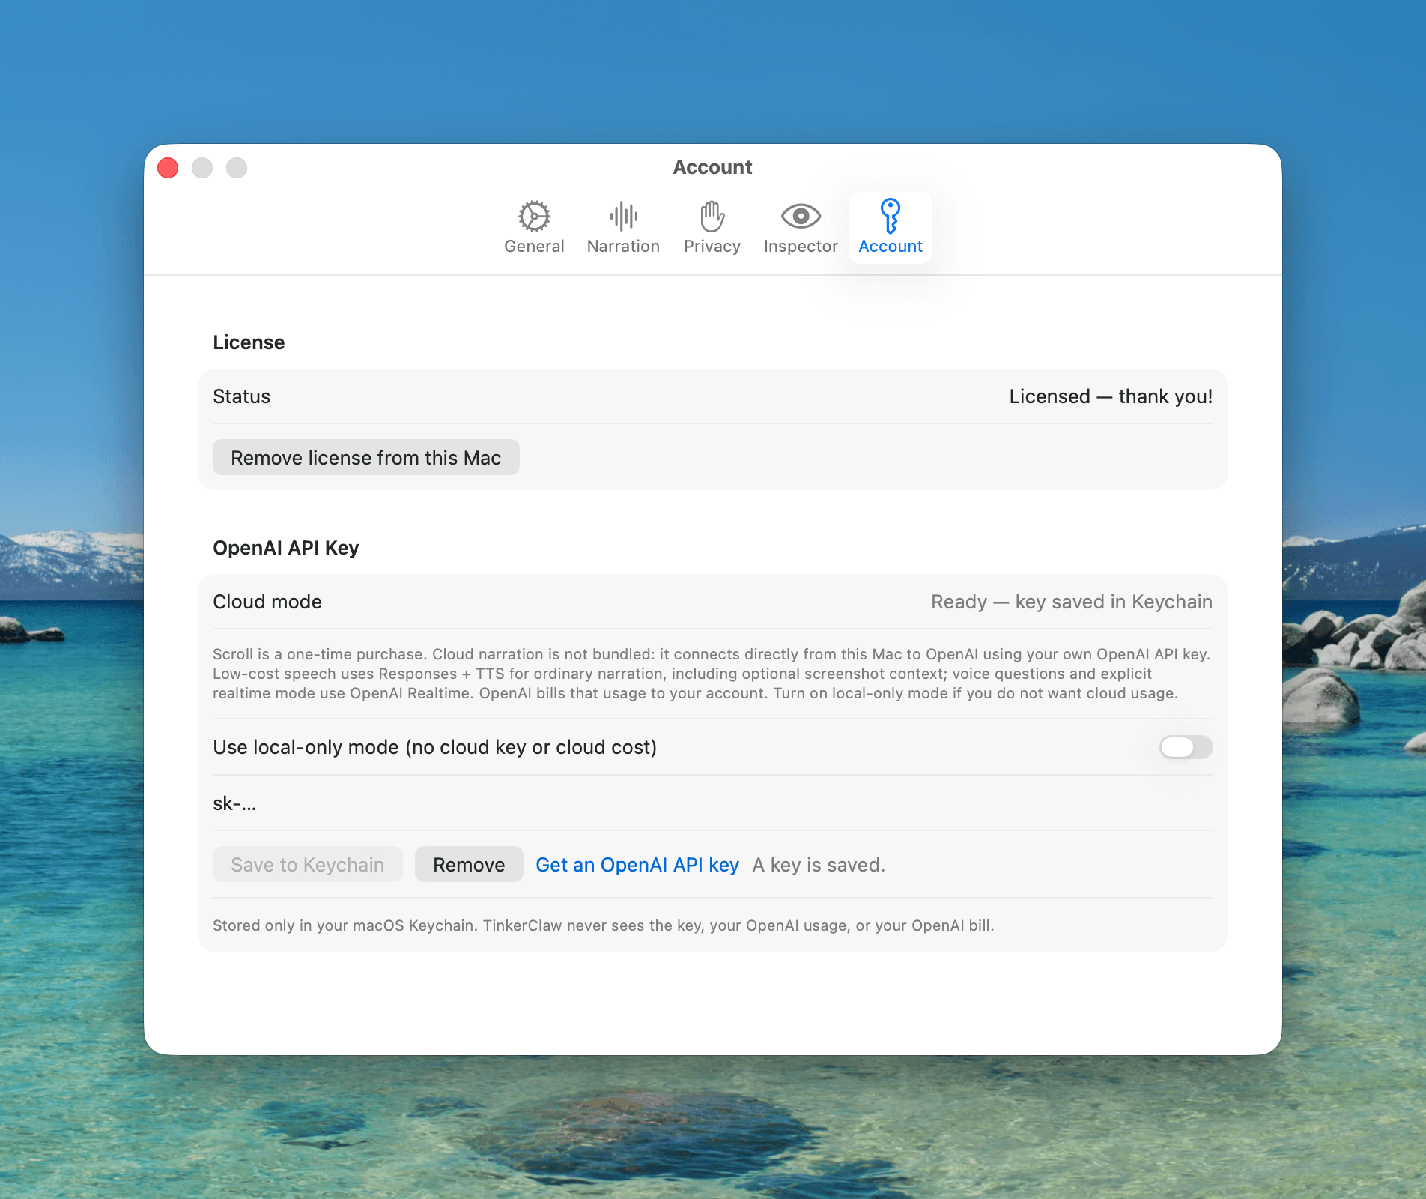
Task: Click the Cloud mode label
Action: [x=267, y=602]
